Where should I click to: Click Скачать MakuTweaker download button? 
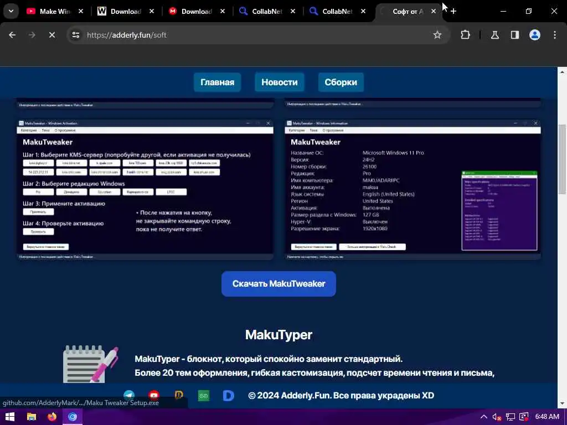[279, 284]
